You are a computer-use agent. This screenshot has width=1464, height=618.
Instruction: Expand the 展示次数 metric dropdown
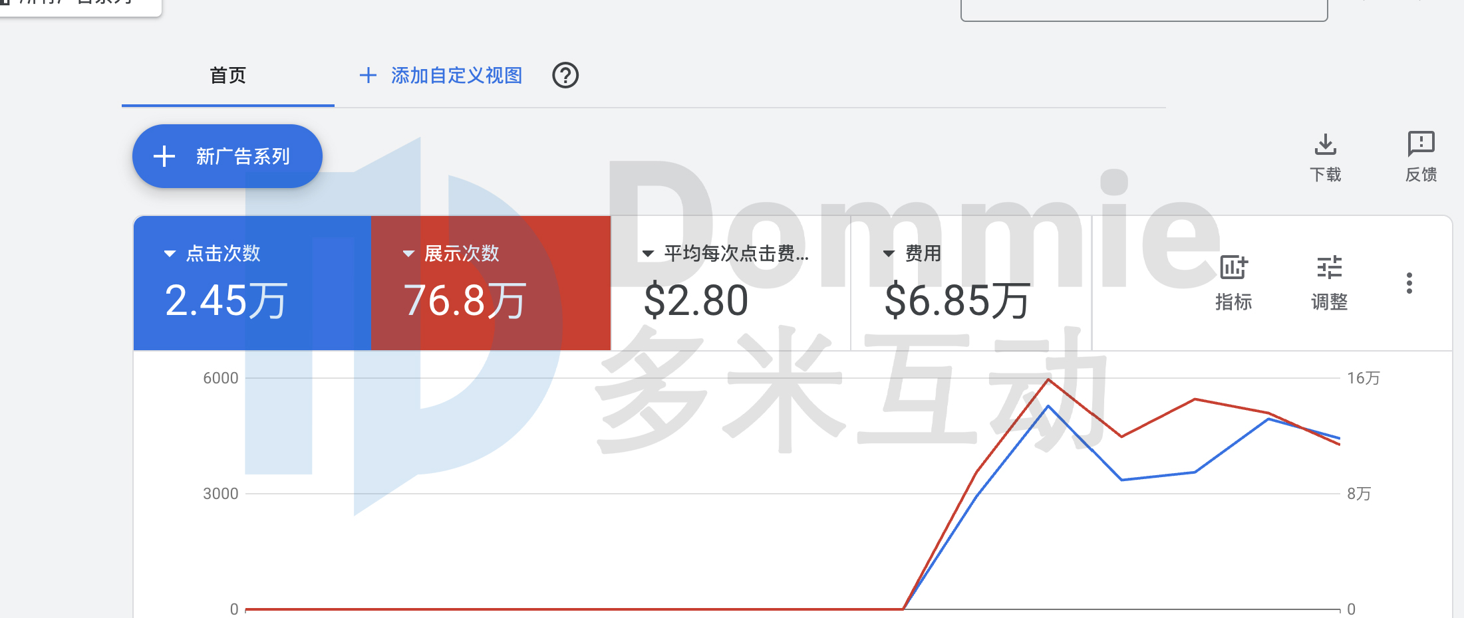pyautogui.click(x=408, y=253)
